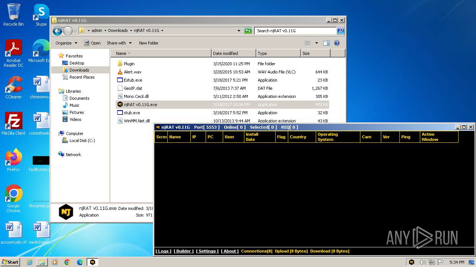Click the Start button
The height and width of the screenshot is (267, 476).
(10, 262)
